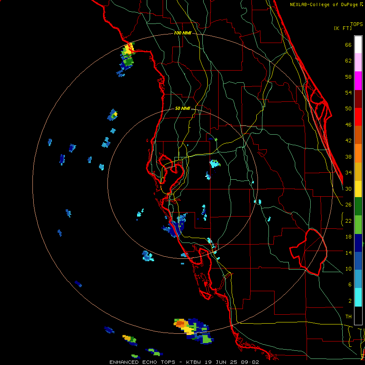Screen dimensions: 365x365
Task: Select the "58" legend value
Action: point(348,77)
